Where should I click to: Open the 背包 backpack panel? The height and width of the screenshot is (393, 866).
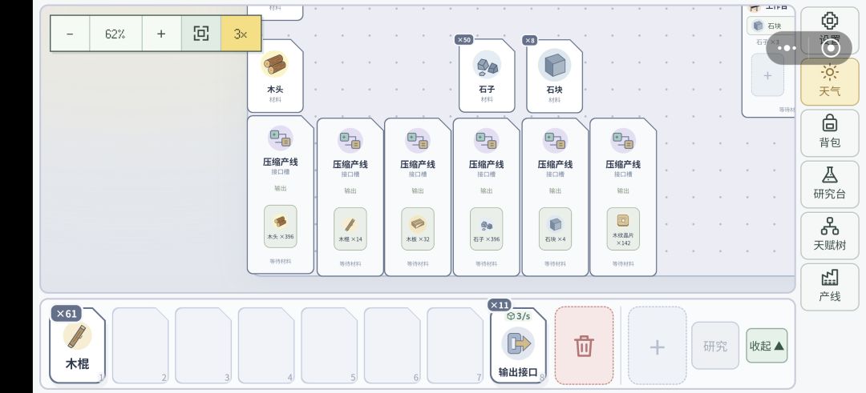830,133
